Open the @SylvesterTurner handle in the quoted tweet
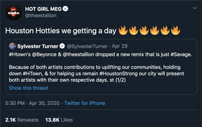The height and width of the screenshot is (127, 202). (x=87, y=46)
